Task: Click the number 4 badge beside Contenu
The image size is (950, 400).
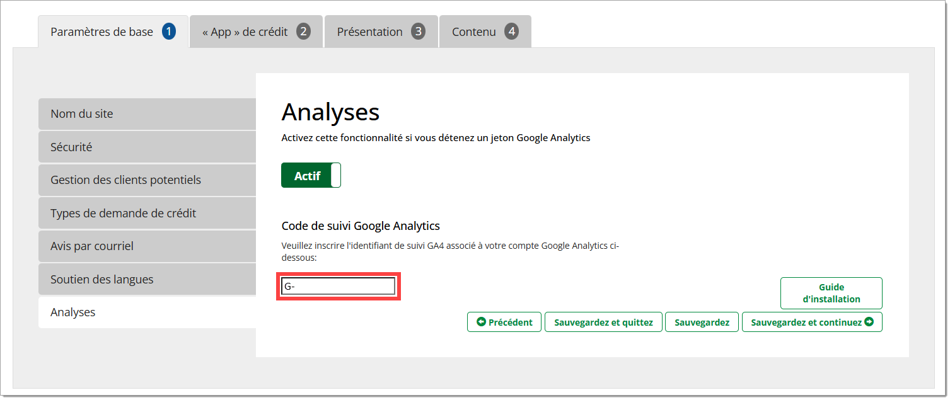Action: point(511,31)
